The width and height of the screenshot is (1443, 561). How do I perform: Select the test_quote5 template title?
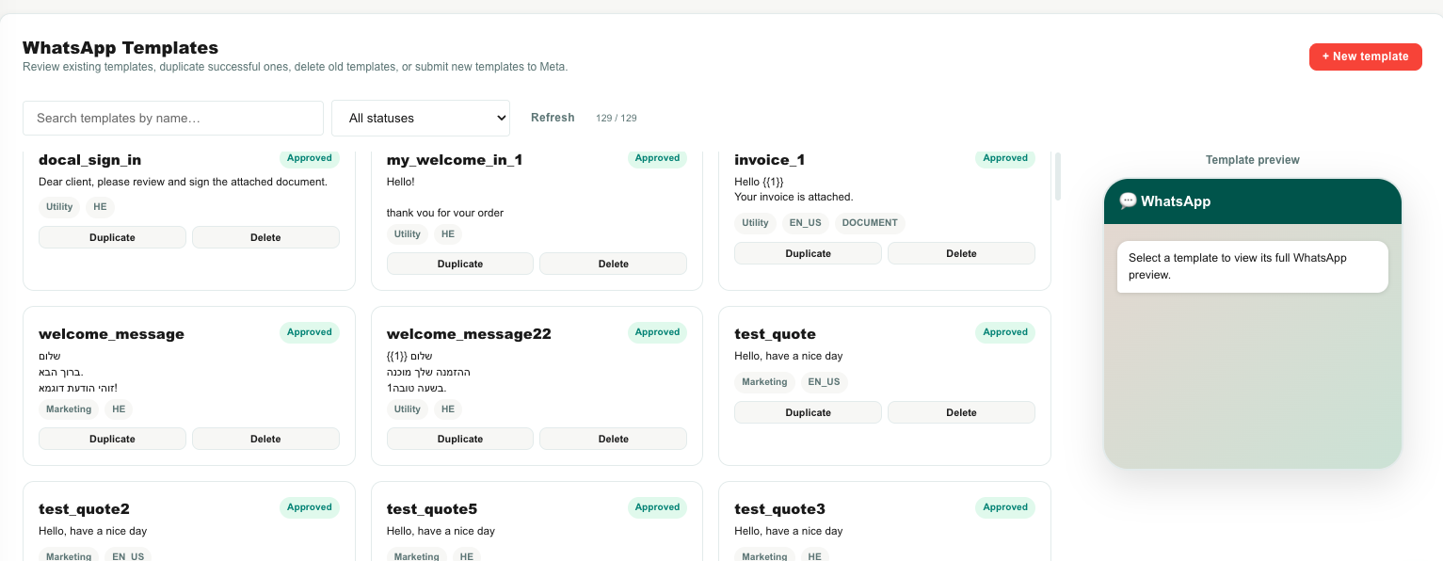pos(432,509)
